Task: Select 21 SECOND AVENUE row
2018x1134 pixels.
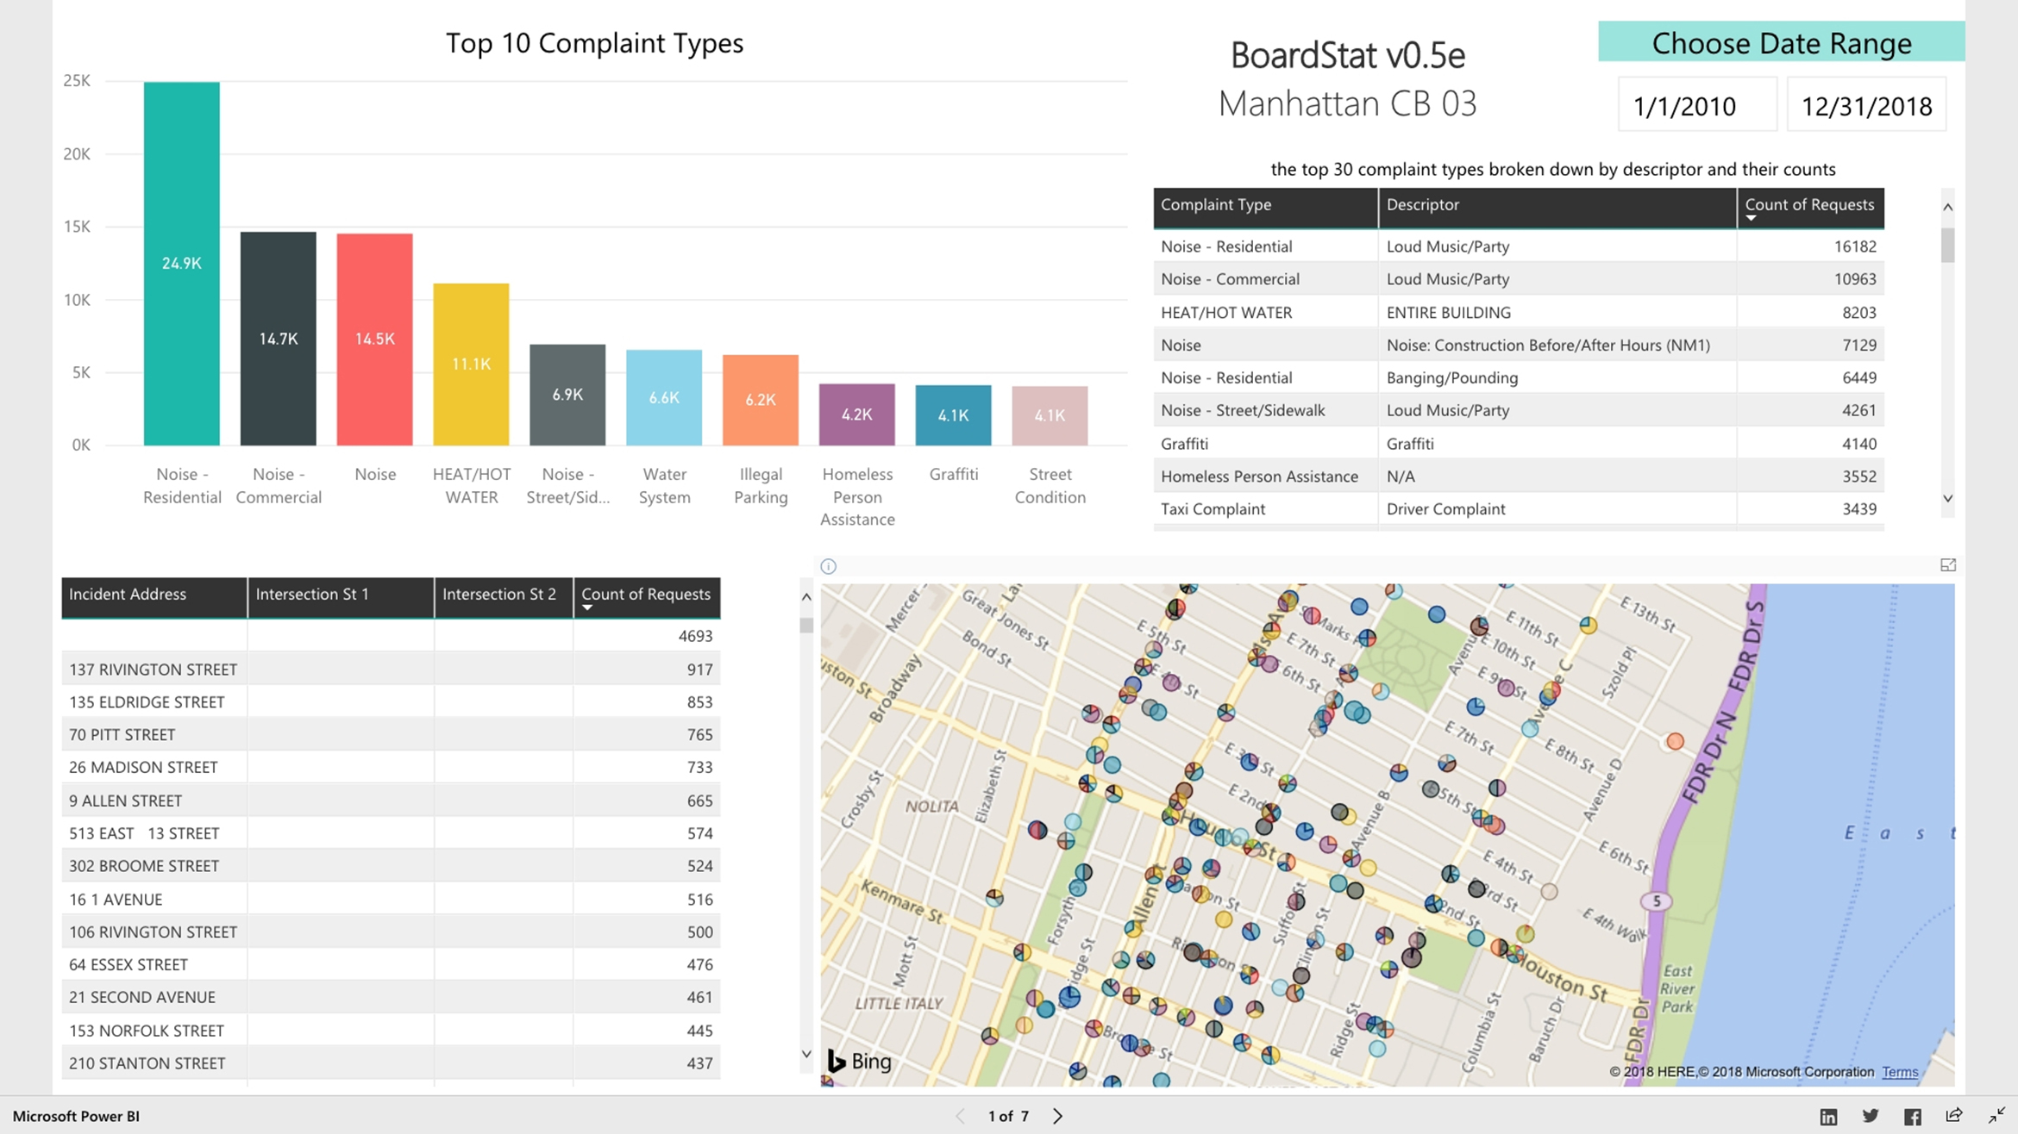Action: point(391,997)
